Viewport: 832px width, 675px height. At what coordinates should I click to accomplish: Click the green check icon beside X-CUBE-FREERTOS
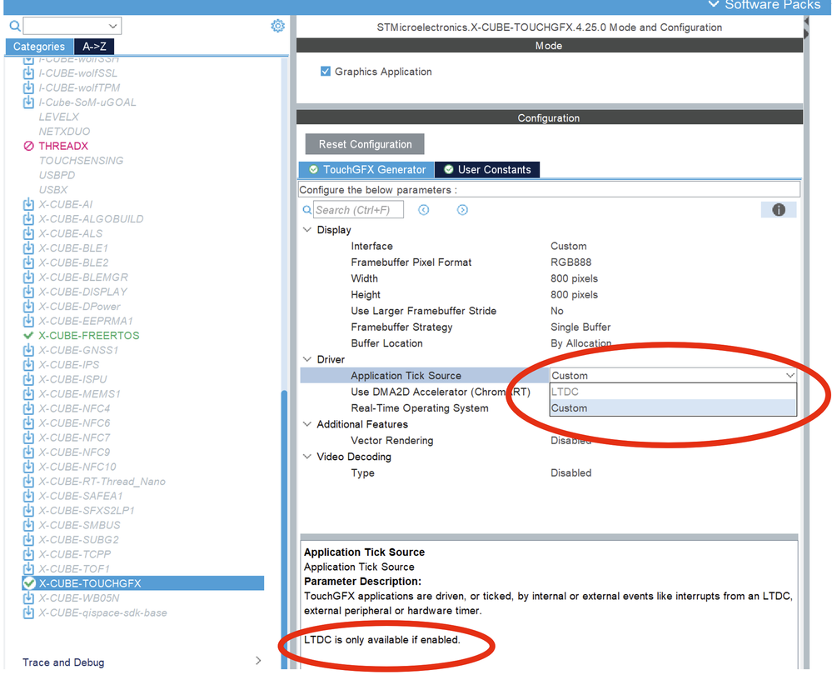(28, 336)
